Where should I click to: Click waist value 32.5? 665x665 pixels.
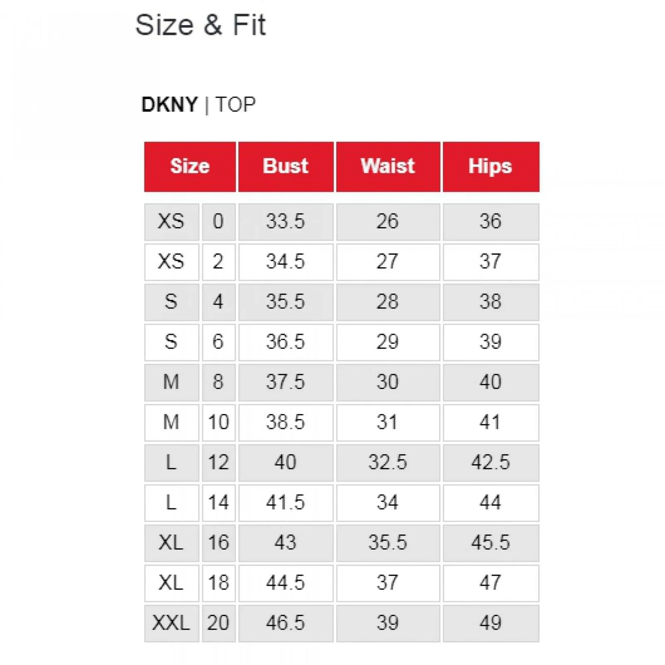coord(388,463)
